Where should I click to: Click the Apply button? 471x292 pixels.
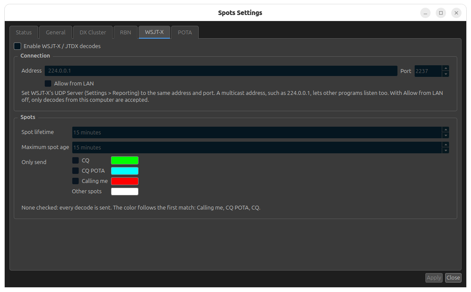coord(434,277)
